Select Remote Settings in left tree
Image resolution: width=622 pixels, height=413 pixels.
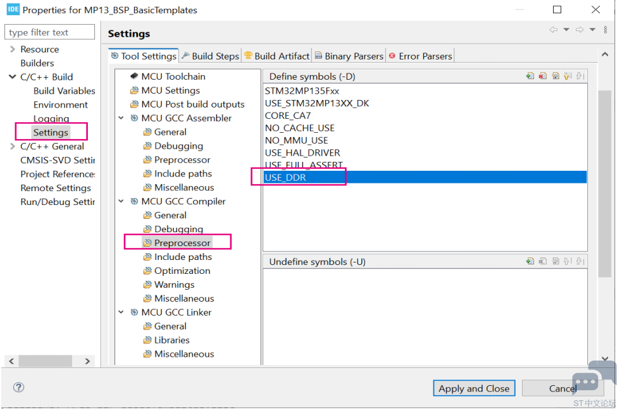click(56, 188)
